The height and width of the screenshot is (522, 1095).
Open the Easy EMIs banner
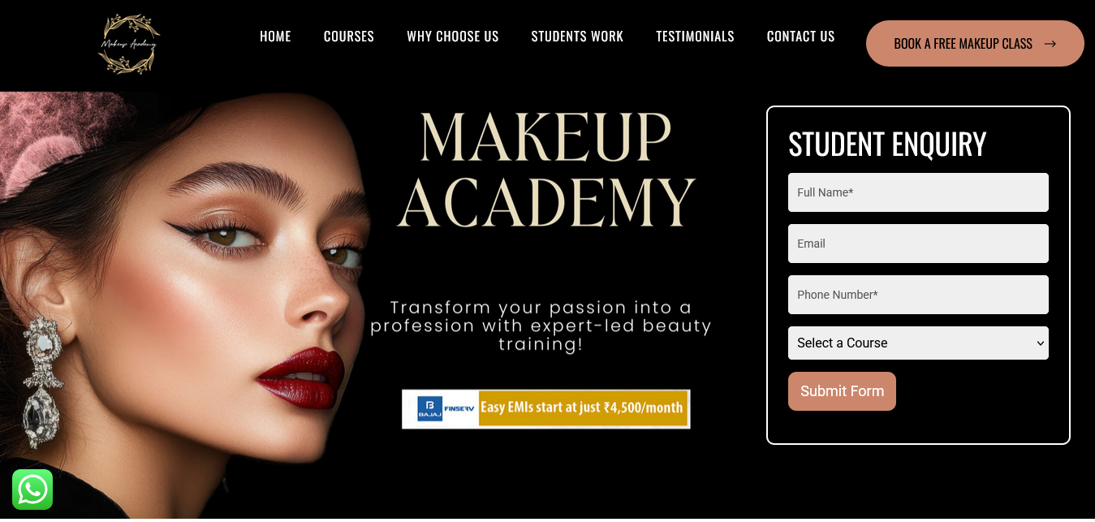[x=545, y=408]
